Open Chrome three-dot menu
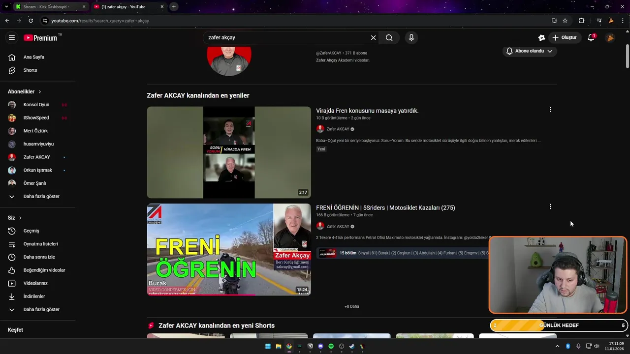This screenshot has width=630, height=354. [x=624, y=21]
